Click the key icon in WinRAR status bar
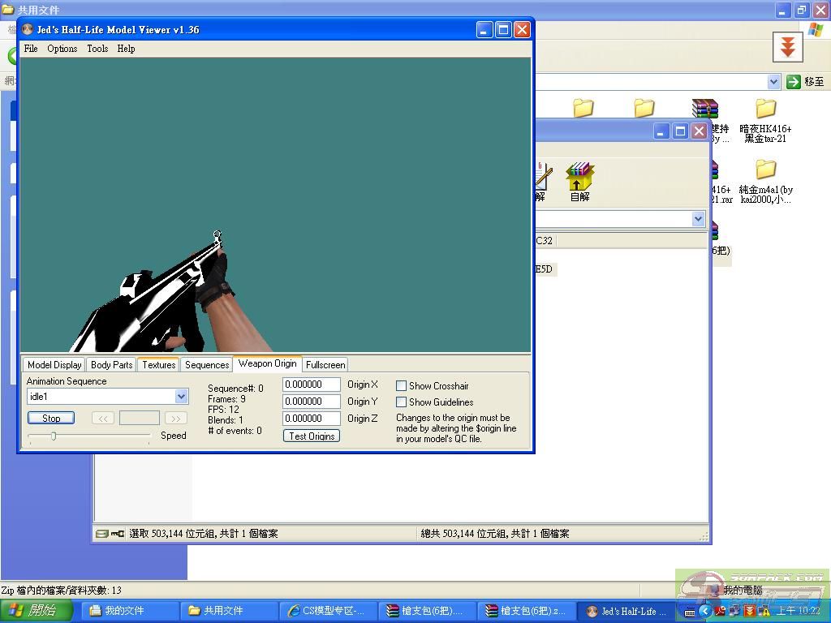 point(118,534)
